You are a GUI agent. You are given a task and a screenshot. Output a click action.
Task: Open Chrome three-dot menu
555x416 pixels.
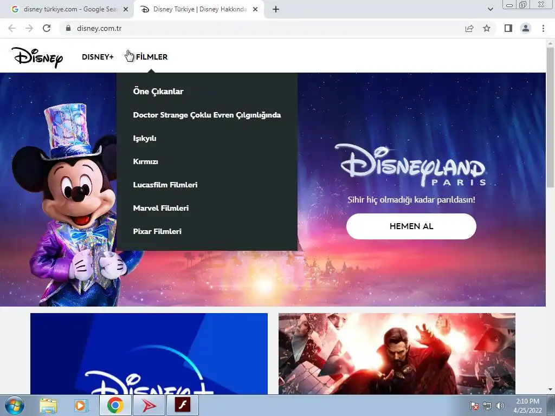point(543,28)
